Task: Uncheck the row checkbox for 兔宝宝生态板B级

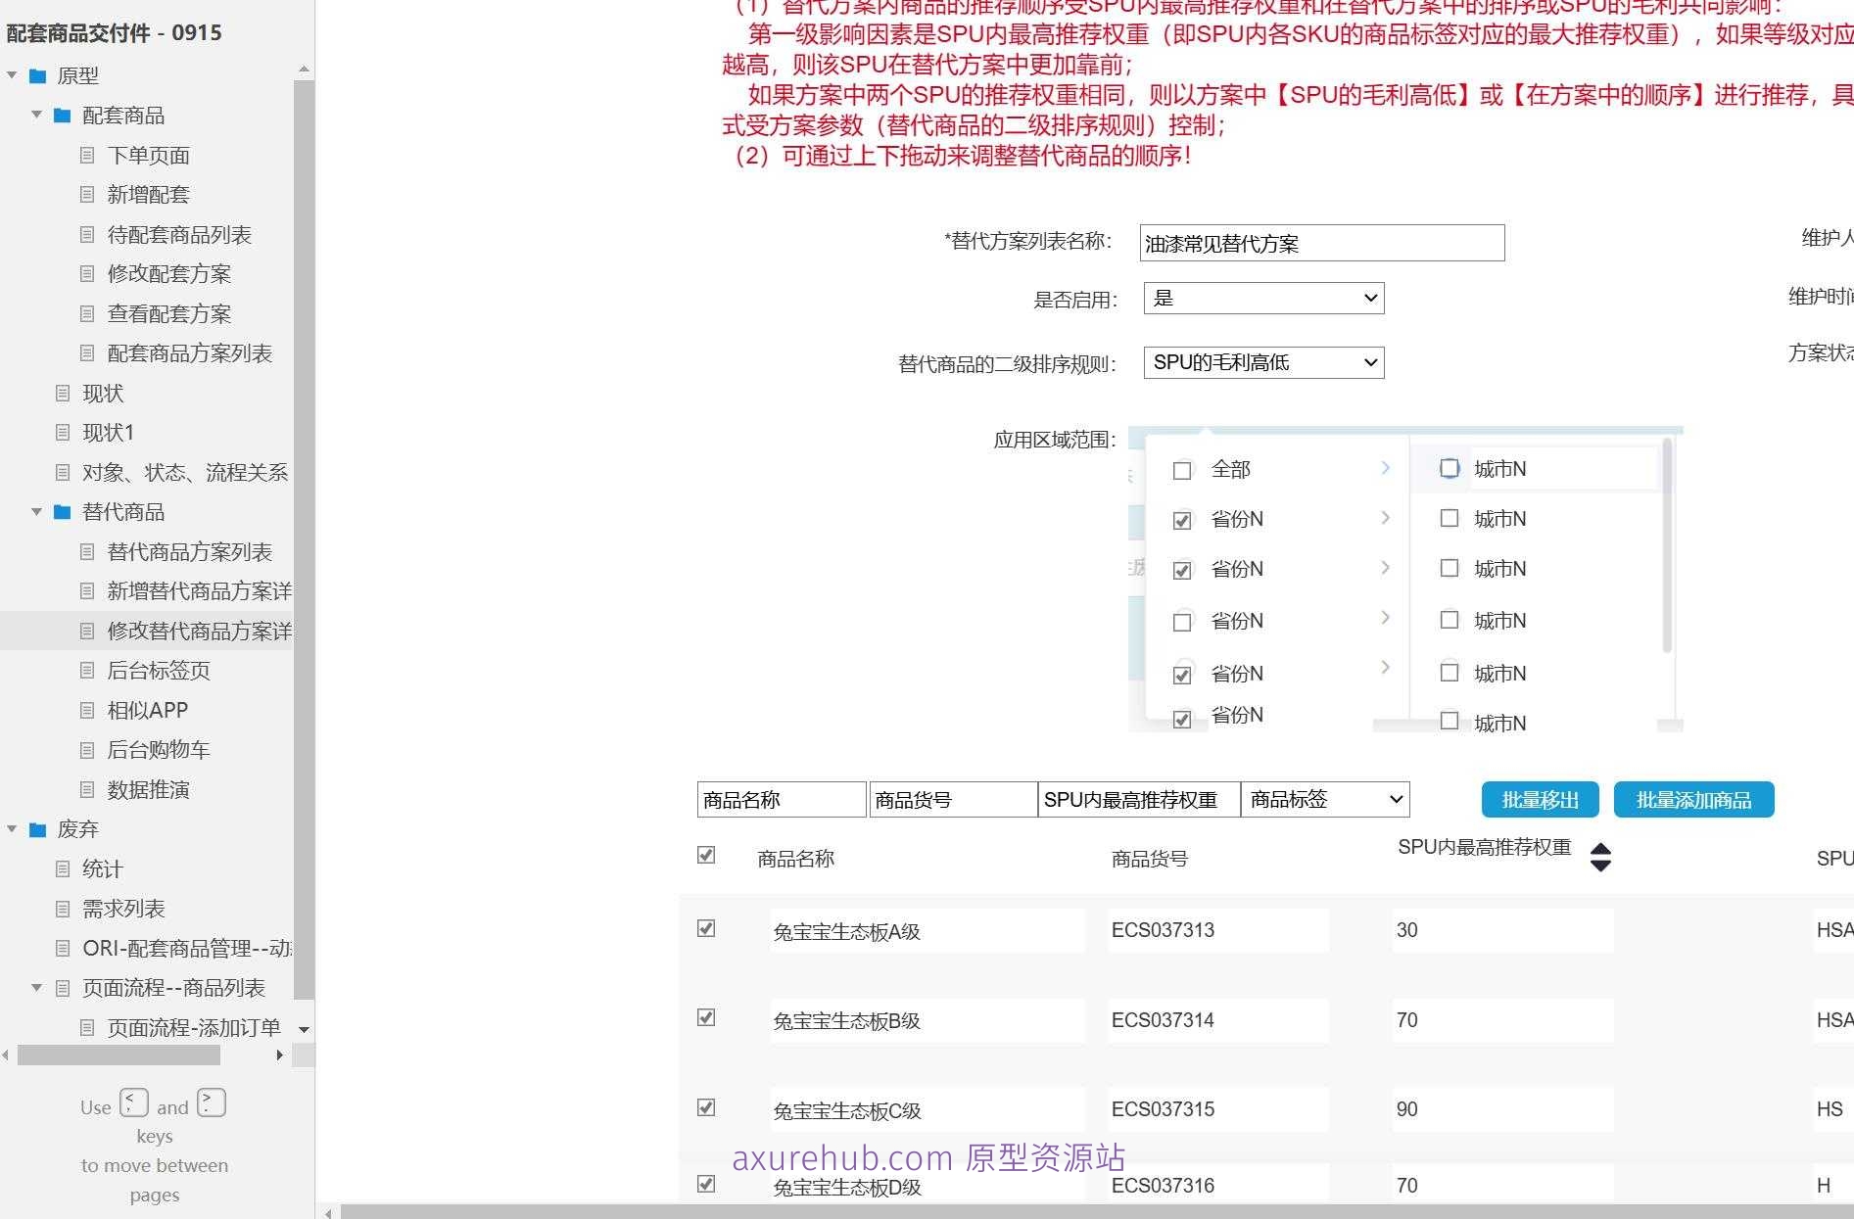Action: (x=706, y=1018)
